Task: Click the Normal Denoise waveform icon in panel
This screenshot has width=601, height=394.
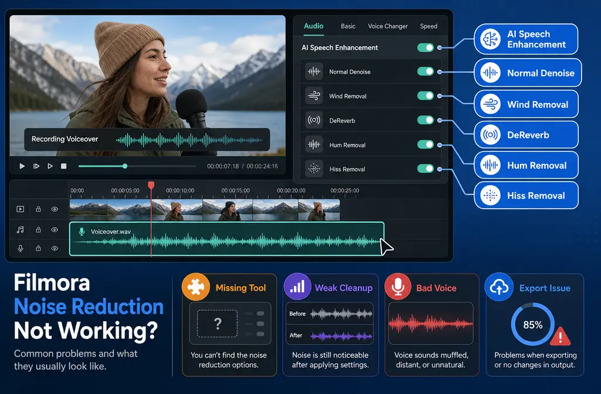Action: click(314, 72)
